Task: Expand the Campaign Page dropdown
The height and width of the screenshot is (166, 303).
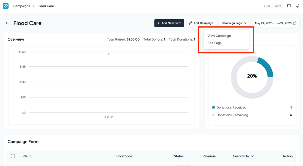Action: tap(234, 23)
